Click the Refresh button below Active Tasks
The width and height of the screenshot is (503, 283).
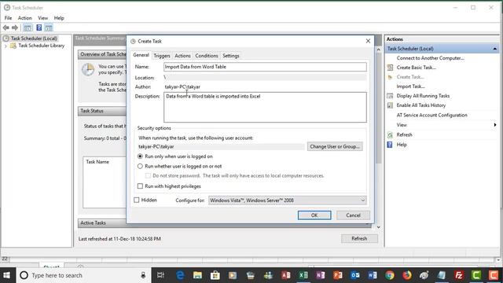click(359, 239)
